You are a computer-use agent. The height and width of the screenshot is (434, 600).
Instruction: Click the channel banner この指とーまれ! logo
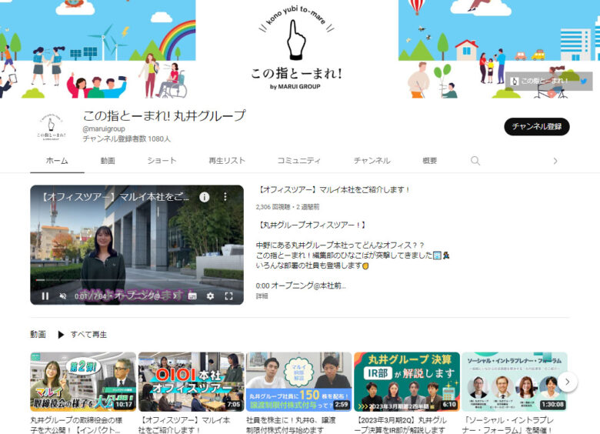pyautogui.click(x=297, y=49)
